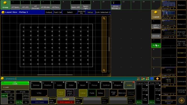This screenshot has width=187, height=105.
Task: Select the Value layer toggle
Action: click(83, 93)
